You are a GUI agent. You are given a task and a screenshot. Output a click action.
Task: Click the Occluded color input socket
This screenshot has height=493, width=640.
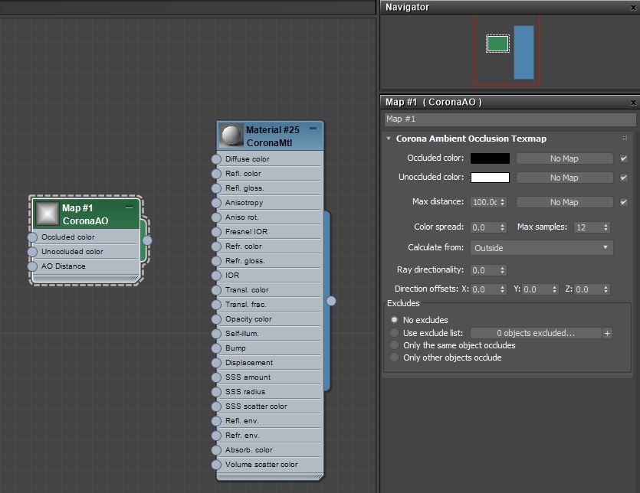coord(33,237)
